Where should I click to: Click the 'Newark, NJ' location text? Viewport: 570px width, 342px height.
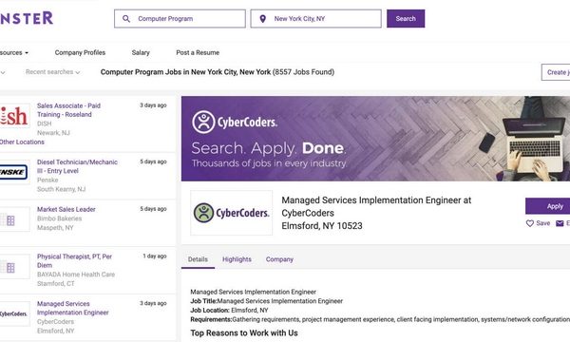[x=53, y=133]
